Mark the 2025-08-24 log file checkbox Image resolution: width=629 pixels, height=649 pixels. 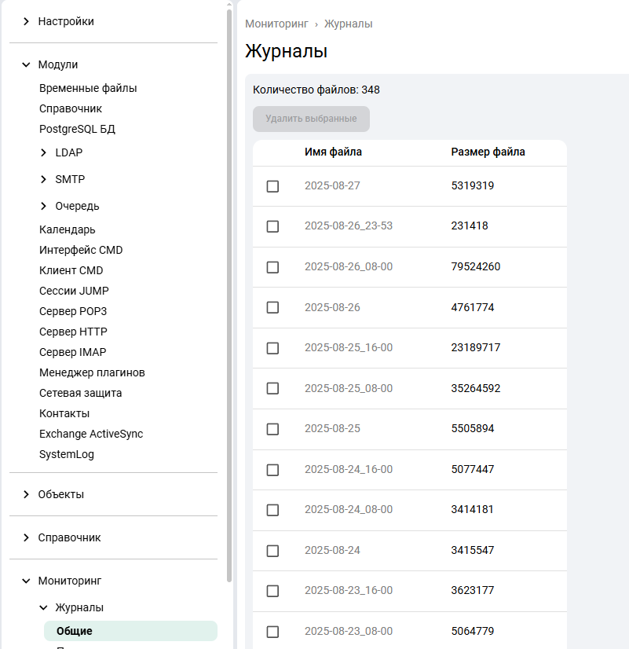coord(272,551)
